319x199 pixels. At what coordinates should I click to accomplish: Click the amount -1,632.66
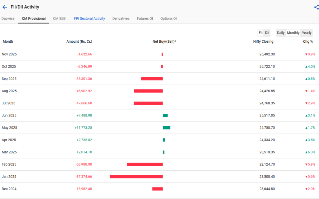point(85,54)
